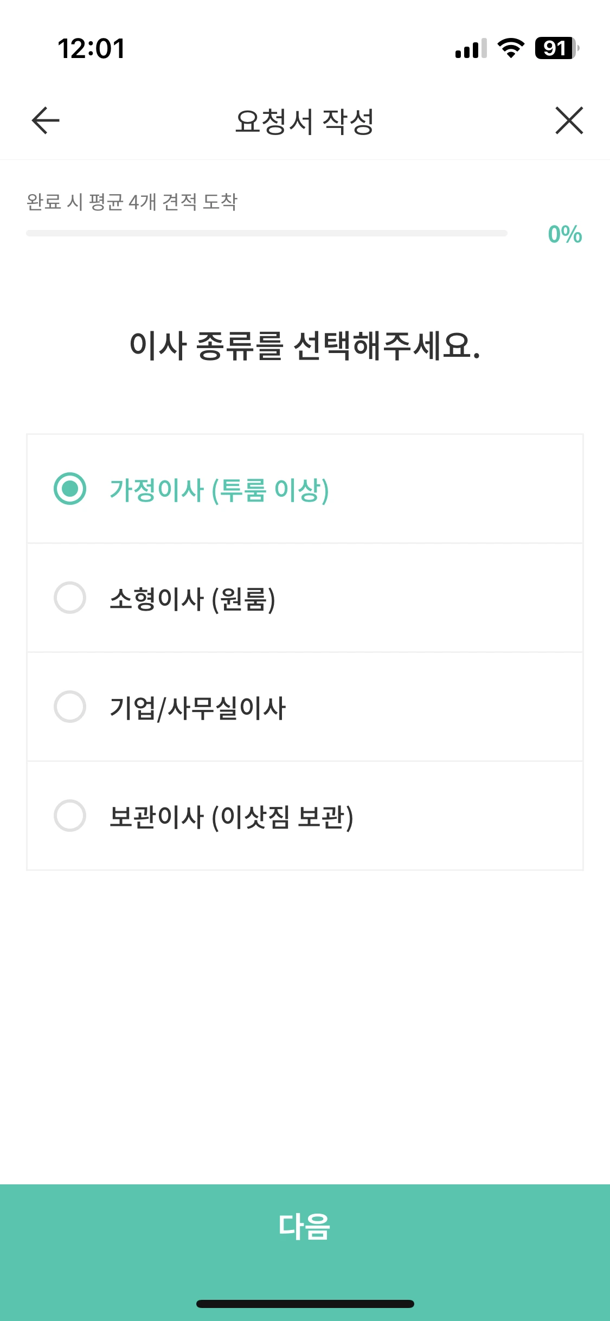This screenshot has height=1321, width=610.
Task: Tap the 보관이사 (이삿짐 보관) option label
Action: point(231,817)
